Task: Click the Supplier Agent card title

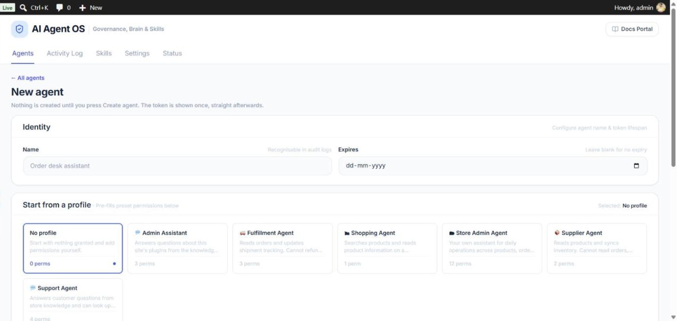Action: tap(582, 233)
